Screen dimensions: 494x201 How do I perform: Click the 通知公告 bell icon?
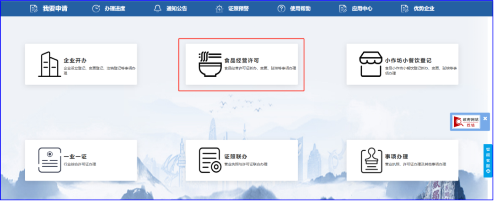[x=157, y=9]
